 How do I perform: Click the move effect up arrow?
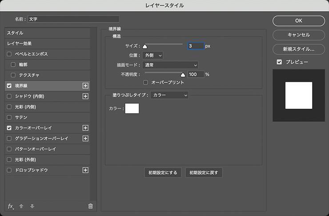coord(21,206)
